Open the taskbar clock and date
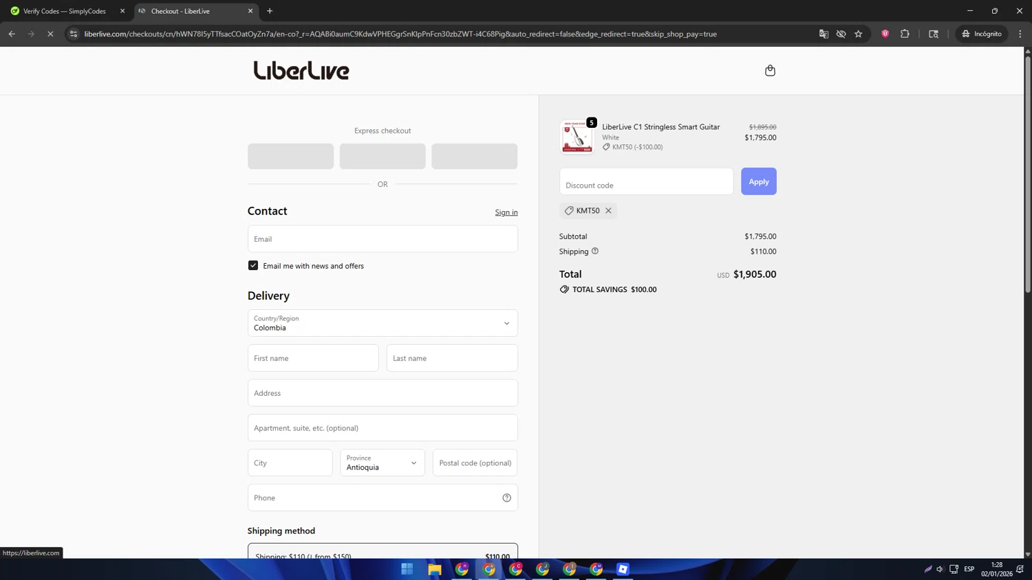Viewport: 1032px width, 580px height. (997, 569)
